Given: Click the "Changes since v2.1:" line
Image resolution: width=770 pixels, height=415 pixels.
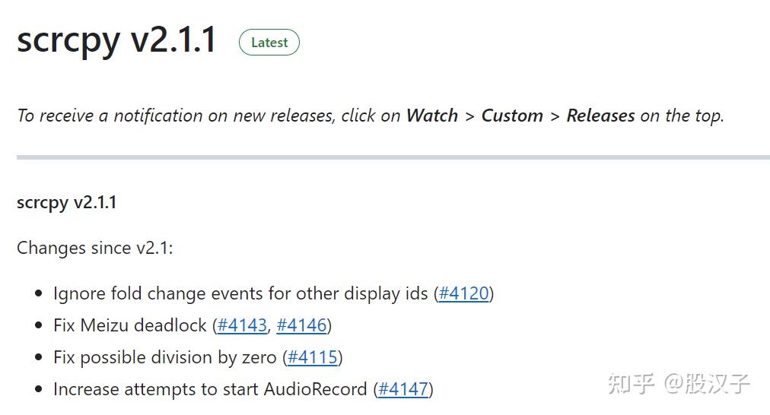Looking at the screenshot, I should 95,248.
